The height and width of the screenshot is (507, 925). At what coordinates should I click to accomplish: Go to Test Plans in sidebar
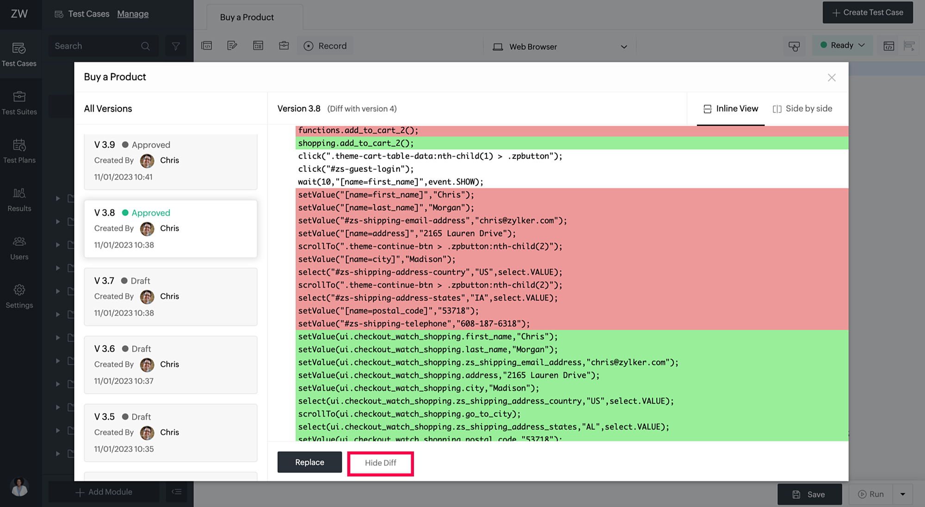pos(19,151)
